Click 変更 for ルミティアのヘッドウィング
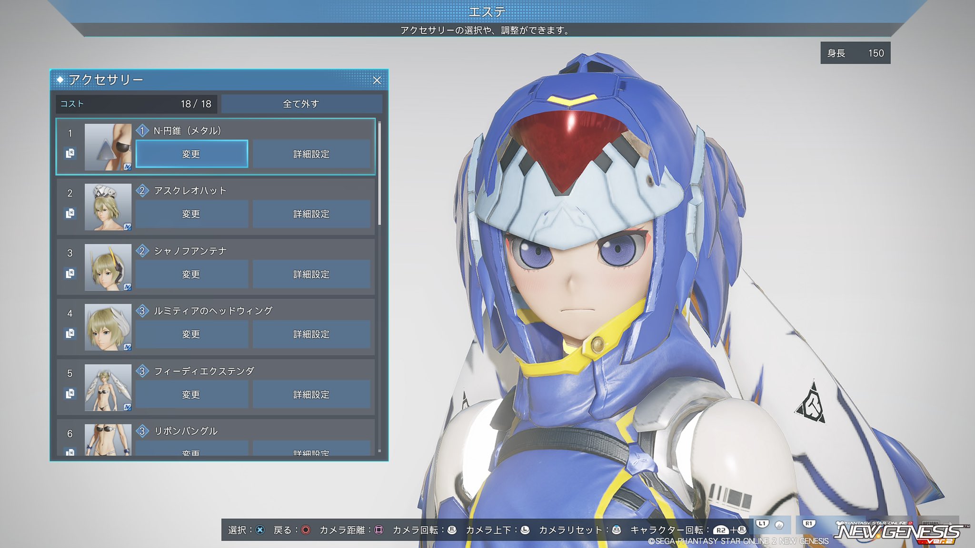 [191, 334]
